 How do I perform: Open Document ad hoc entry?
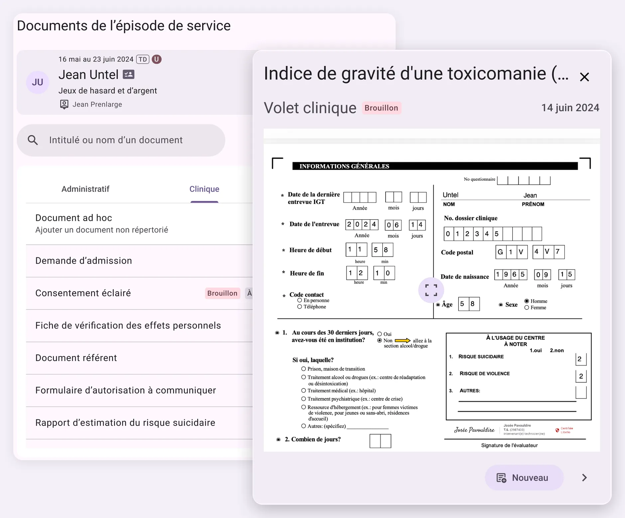(x=140, y=224)
